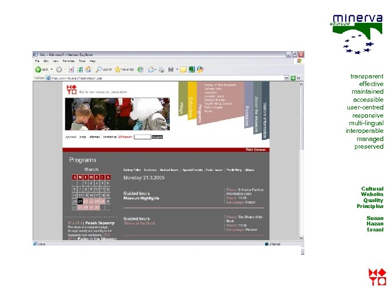
Task: Open the Help menu
Action: (x=93, y=61)
